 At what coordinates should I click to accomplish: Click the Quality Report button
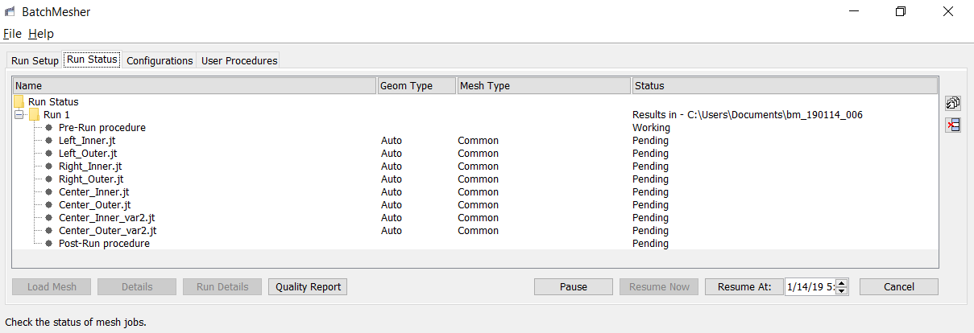coord(308,287)
